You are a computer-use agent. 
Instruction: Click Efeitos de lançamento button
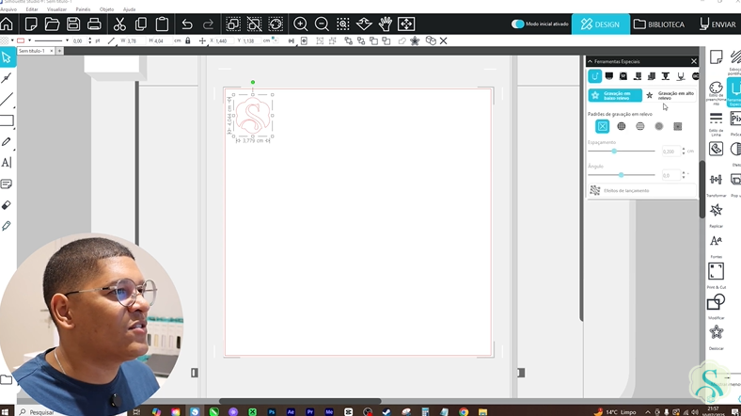click(x=641, y=190)
